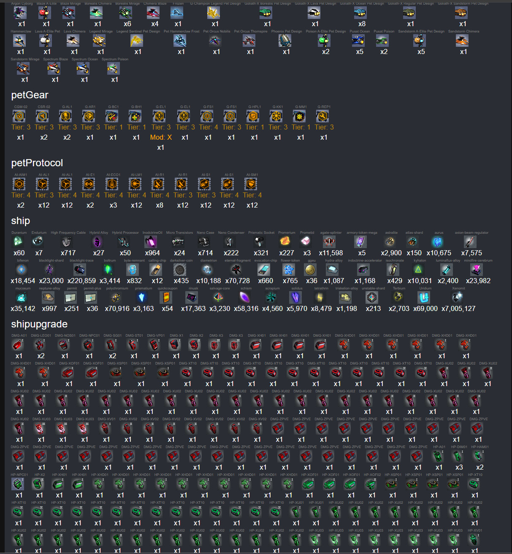Image resolution: width=512 pixels, height=554 pixels.
Task: Click the Spectrum Ocean design icon
Action: 84,69
